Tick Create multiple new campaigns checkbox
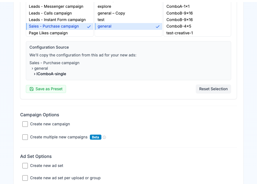Viewport: 257px width, 184px height. point(25,137)
